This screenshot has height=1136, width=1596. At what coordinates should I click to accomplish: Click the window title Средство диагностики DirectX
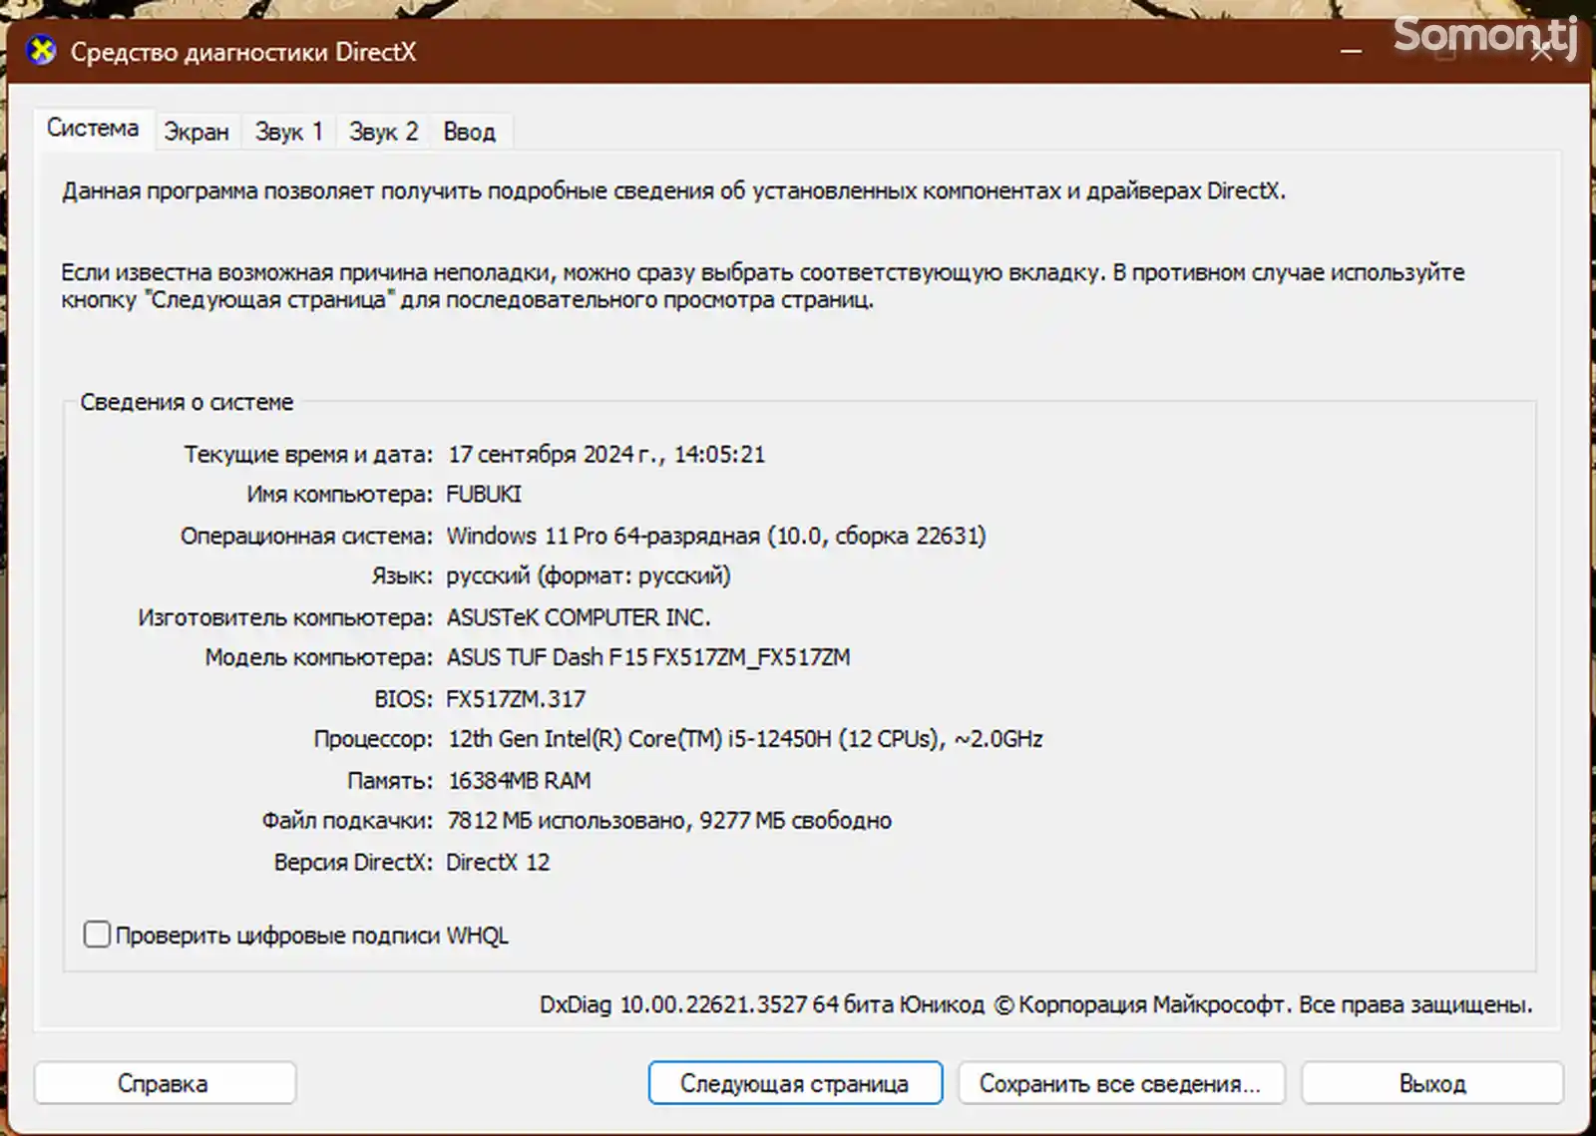coord(243,52)
